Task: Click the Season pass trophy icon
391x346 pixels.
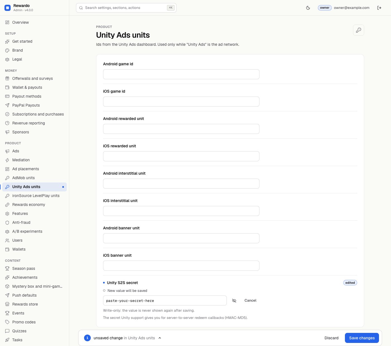Action: tap(7, 268)
